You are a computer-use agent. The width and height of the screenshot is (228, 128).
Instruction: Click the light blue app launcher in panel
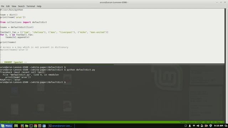click(44, 126)
